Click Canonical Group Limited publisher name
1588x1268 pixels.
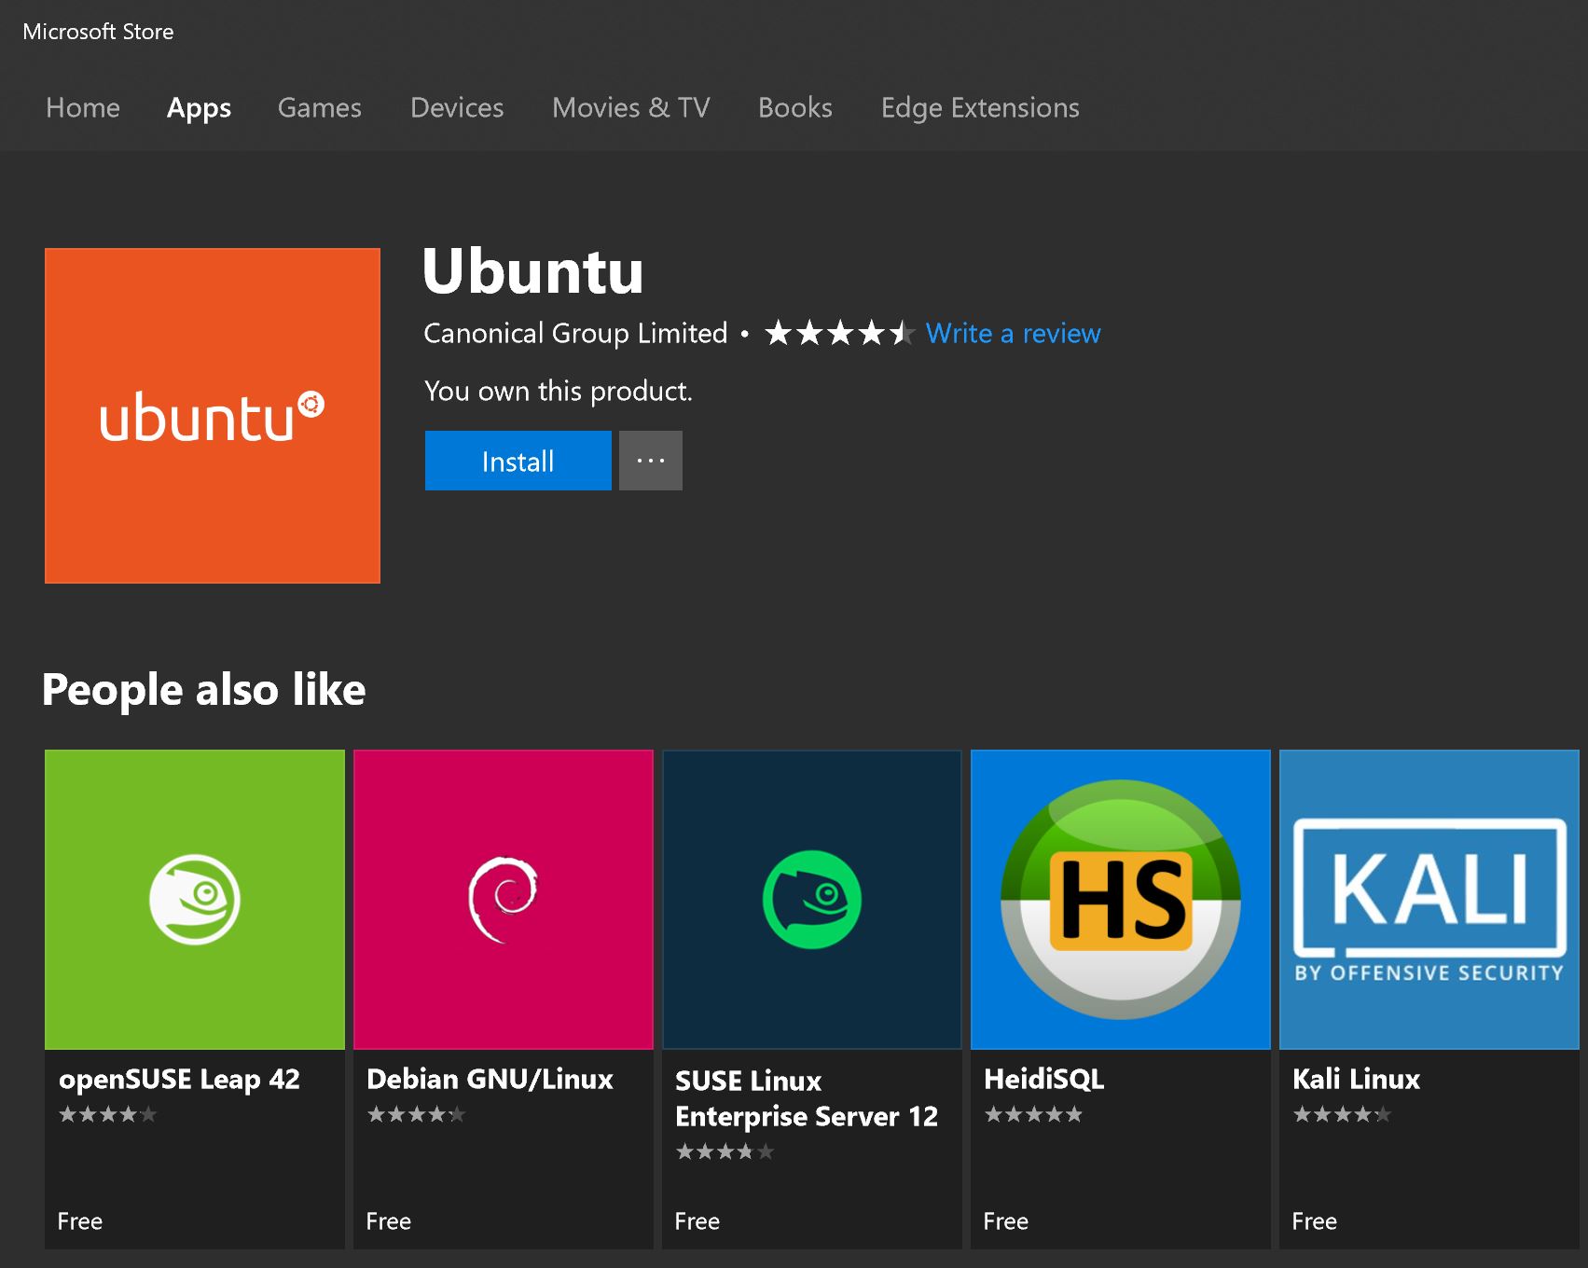[x=574, y=333]
